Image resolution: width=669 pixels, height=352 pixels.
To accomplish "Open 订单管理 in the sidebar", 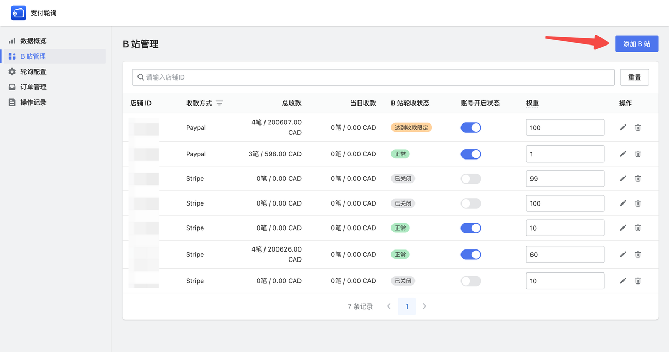I will pos(33,87).
